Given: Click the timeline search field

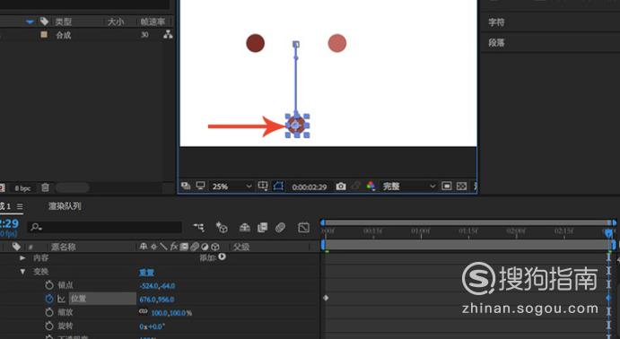Looking at the screenshot, I should click(x=105, y=227).
